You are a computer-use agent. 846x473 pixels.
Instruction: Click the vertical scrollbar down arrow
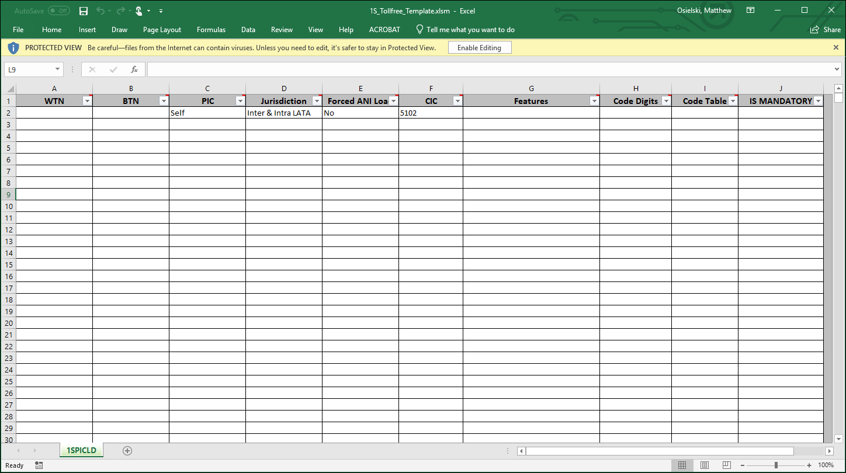click(x=838, y=439)
